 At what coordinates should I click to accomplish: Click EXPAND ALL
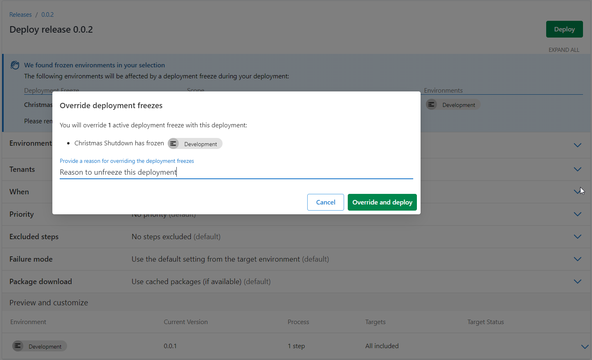(564, 49)
